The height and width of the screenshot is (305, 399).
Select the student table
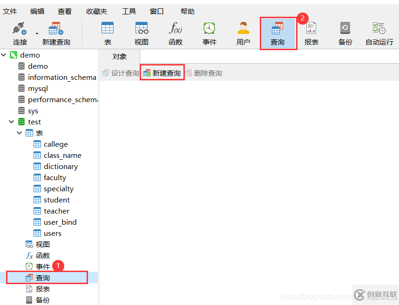[52, 200]
